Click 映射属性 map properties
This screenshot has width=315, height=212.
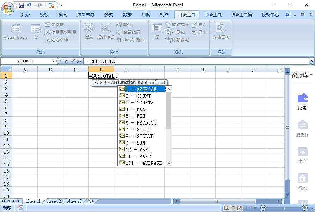pos(177,24)
